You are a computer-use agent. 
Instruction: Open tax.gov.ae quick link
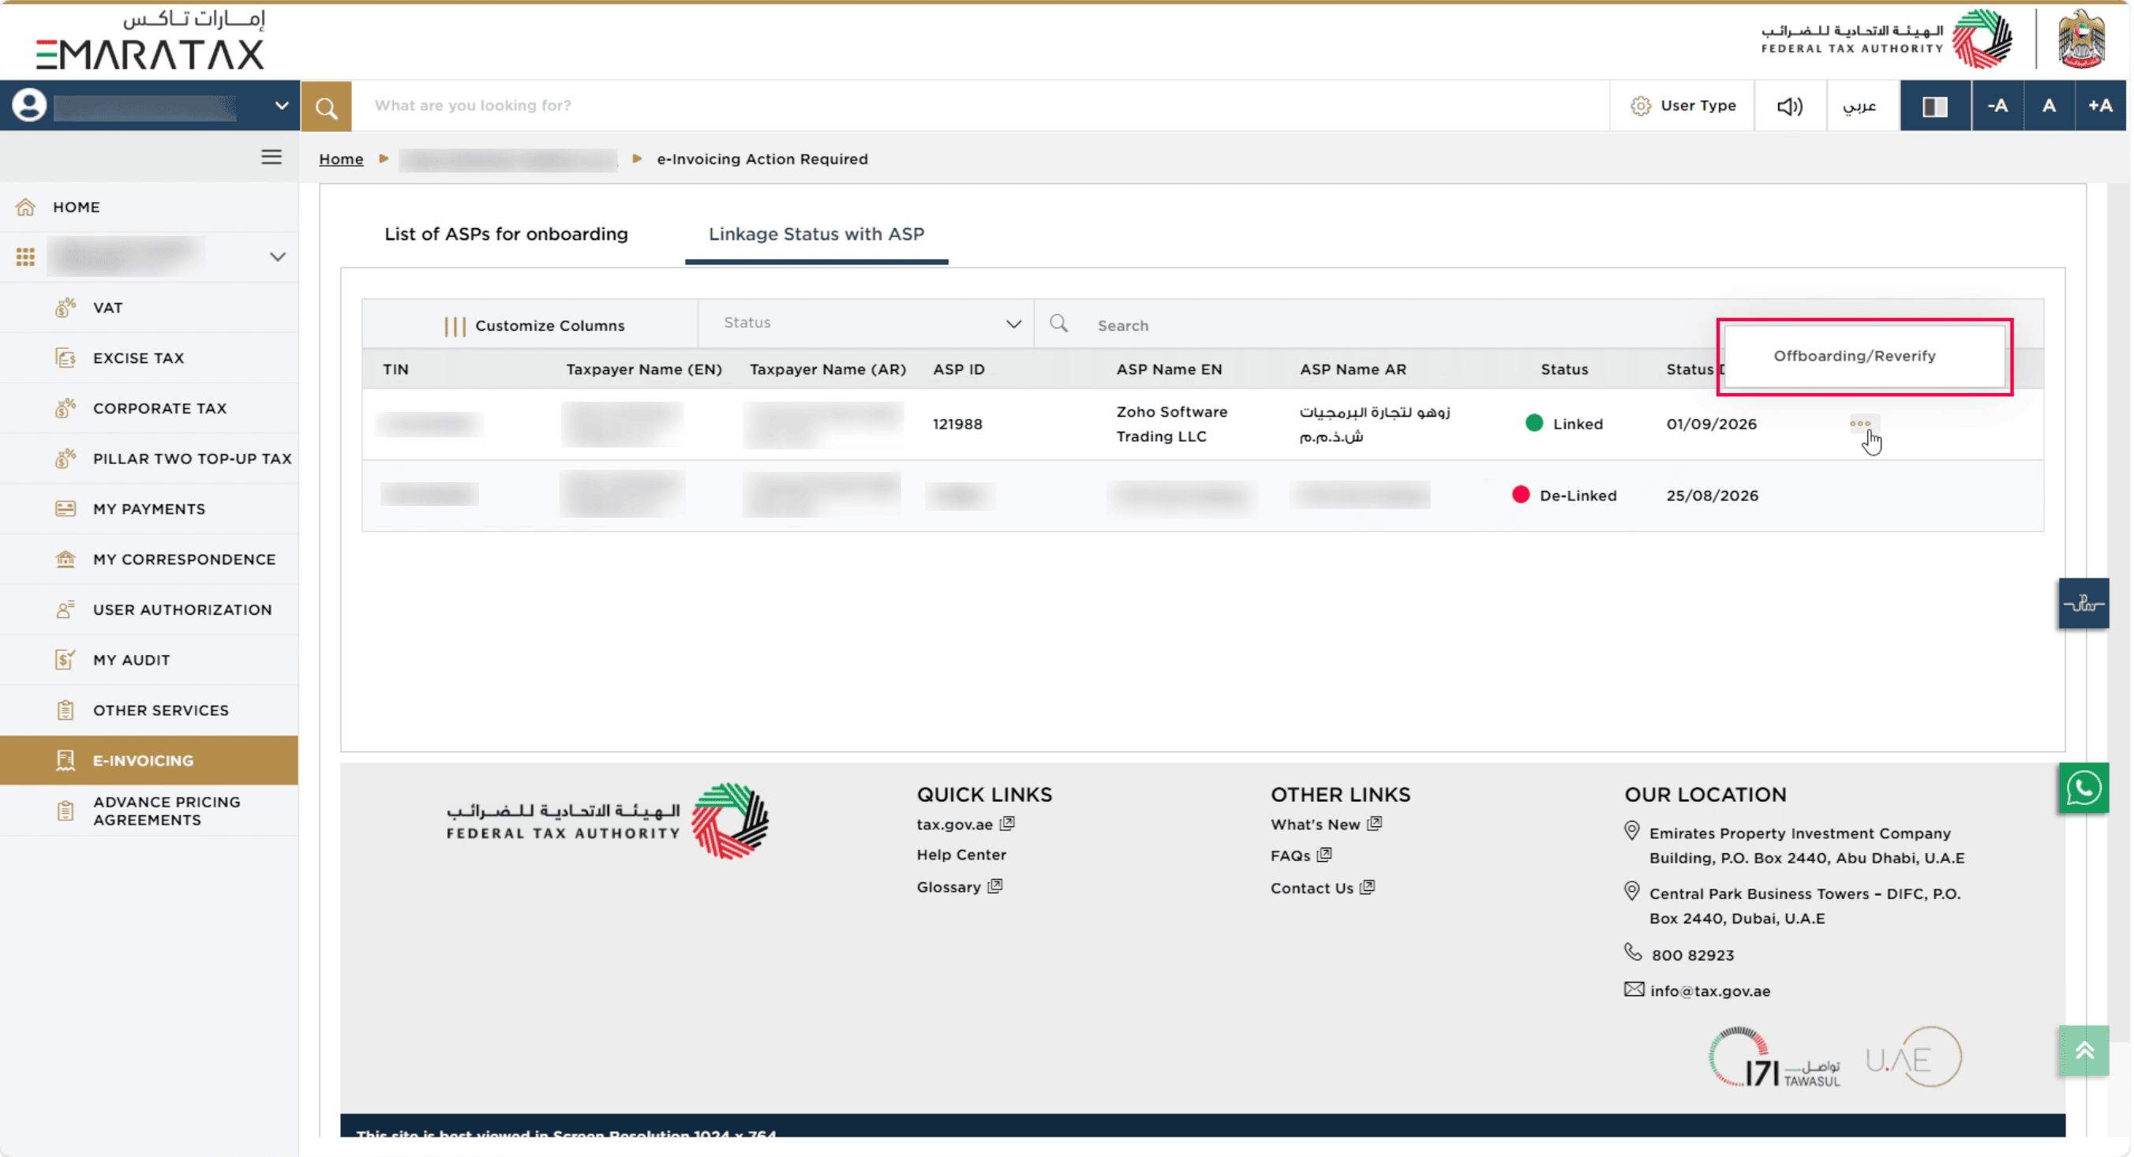pos(965,825)
